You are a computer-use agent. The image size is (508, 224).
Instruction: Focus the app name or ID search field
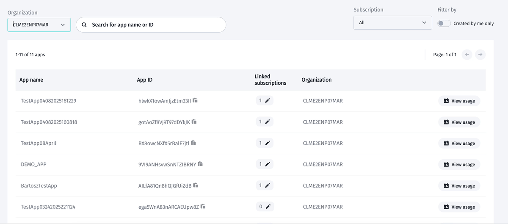[x=151, y=25]
